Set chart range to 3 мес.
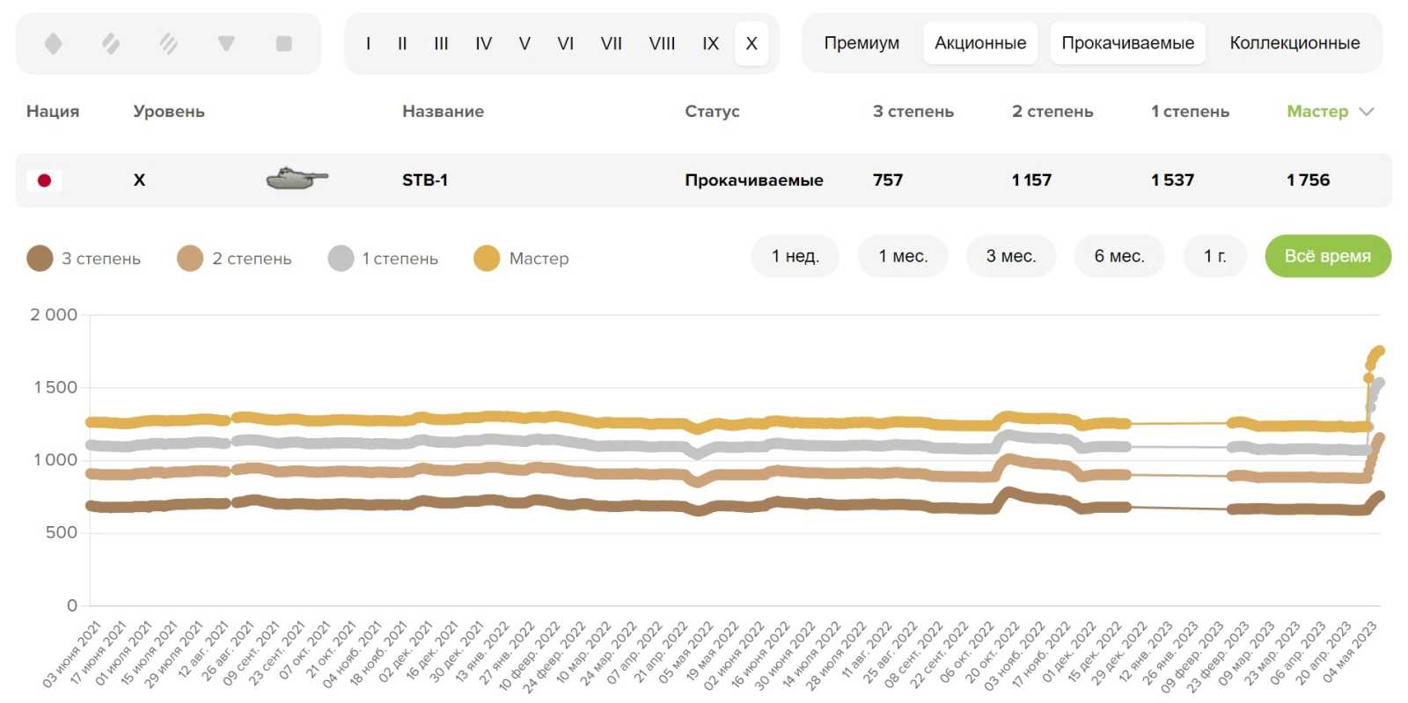The image size is (1408, 703). (1010, 256)
